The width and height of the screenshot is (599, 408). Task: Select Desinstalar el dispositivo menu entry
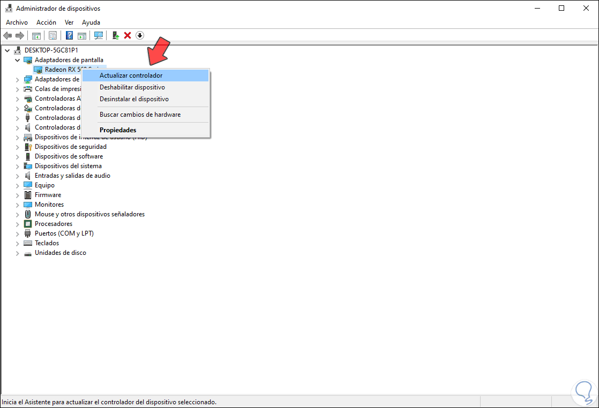(x=134, y=99)
